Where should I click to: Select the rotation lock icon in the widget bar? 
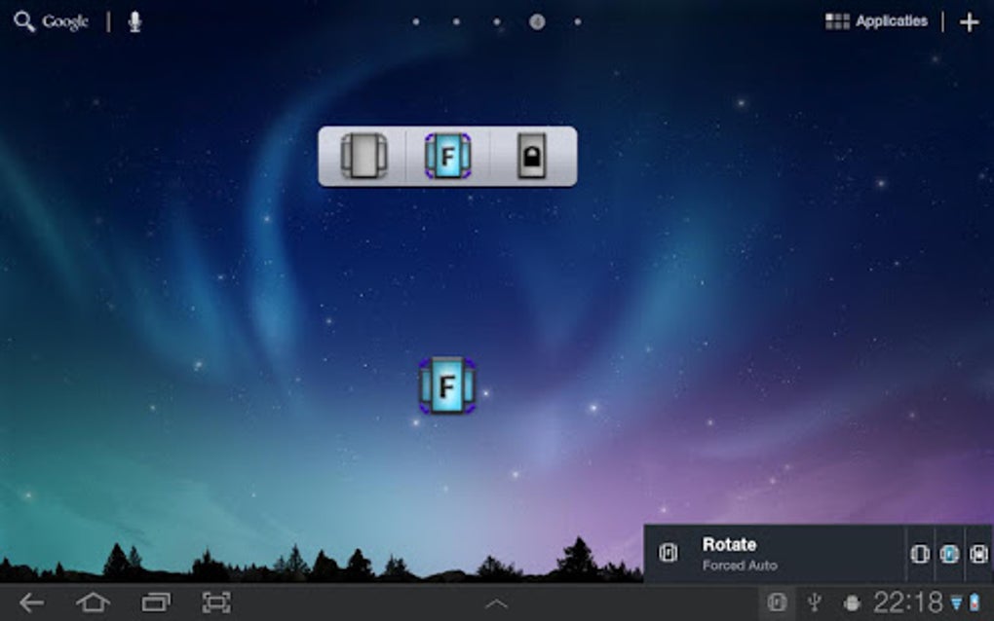pos(531,154)
